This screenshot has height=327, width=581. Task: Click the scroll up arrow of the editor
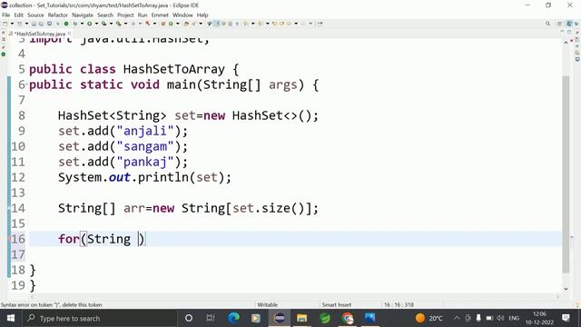pos(566,43)
